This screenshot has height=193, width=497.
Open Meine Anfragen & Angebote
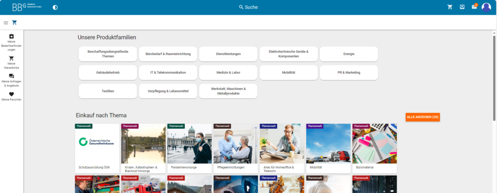(12, 81)
